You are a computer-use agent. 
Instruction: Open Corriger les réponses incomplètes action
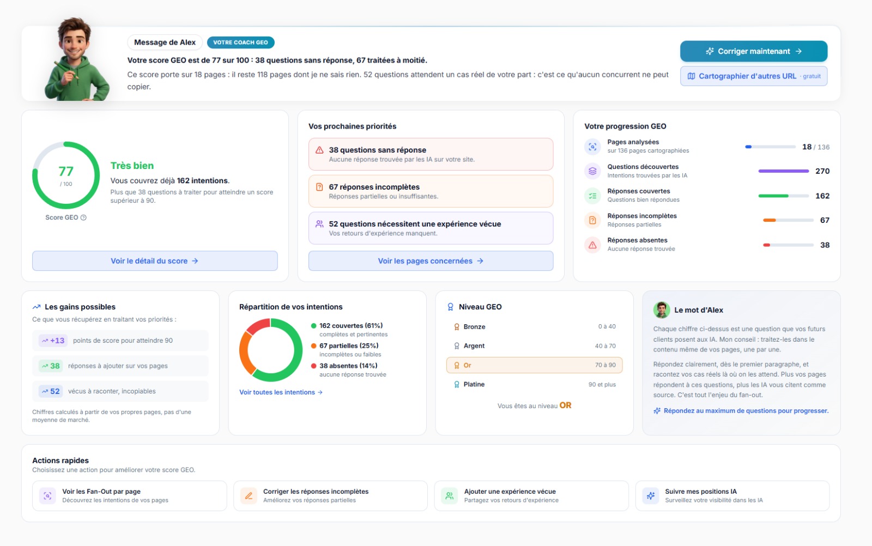[330, 496]
